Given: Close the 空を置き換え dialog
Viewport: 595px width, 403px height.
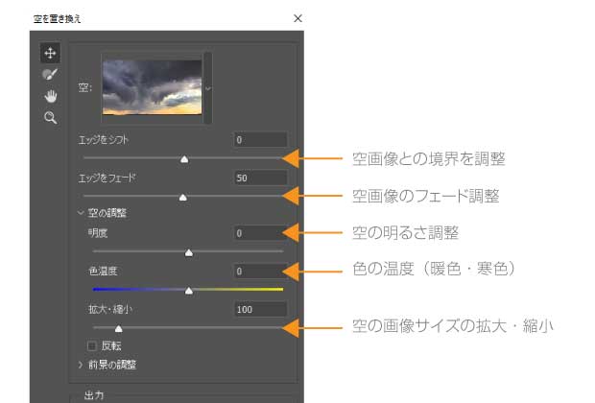Looking at the screenshot, I should pos(297,18).
